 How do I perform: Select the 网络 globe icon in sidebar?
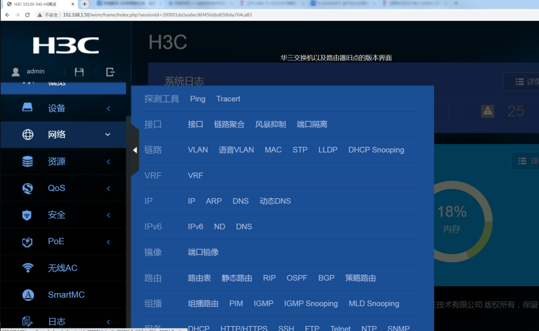(27, 134)
